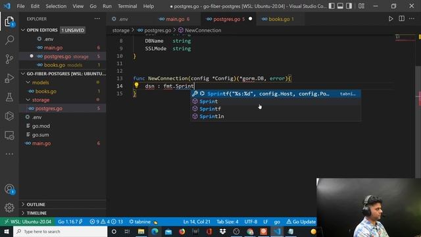421x237 pixels.
Task: Open the Accounts menu
Action: tap(9, 189)
